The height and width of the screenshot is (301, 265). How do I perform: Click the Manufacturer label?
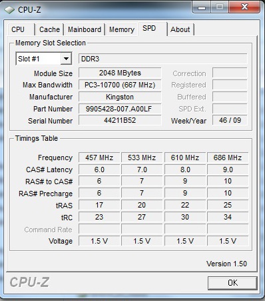[51, 97]
